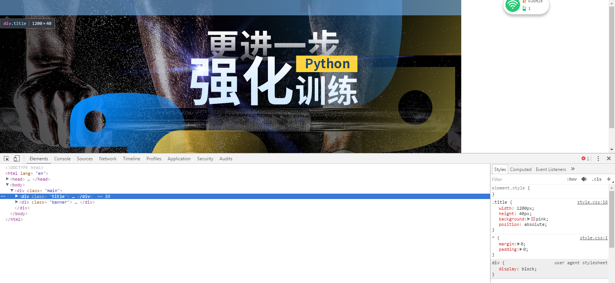Collapse the body node in DOM tree

tap(7, 185)
